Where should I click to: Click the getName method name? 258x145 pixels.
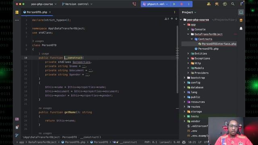[x=70, y=112]
